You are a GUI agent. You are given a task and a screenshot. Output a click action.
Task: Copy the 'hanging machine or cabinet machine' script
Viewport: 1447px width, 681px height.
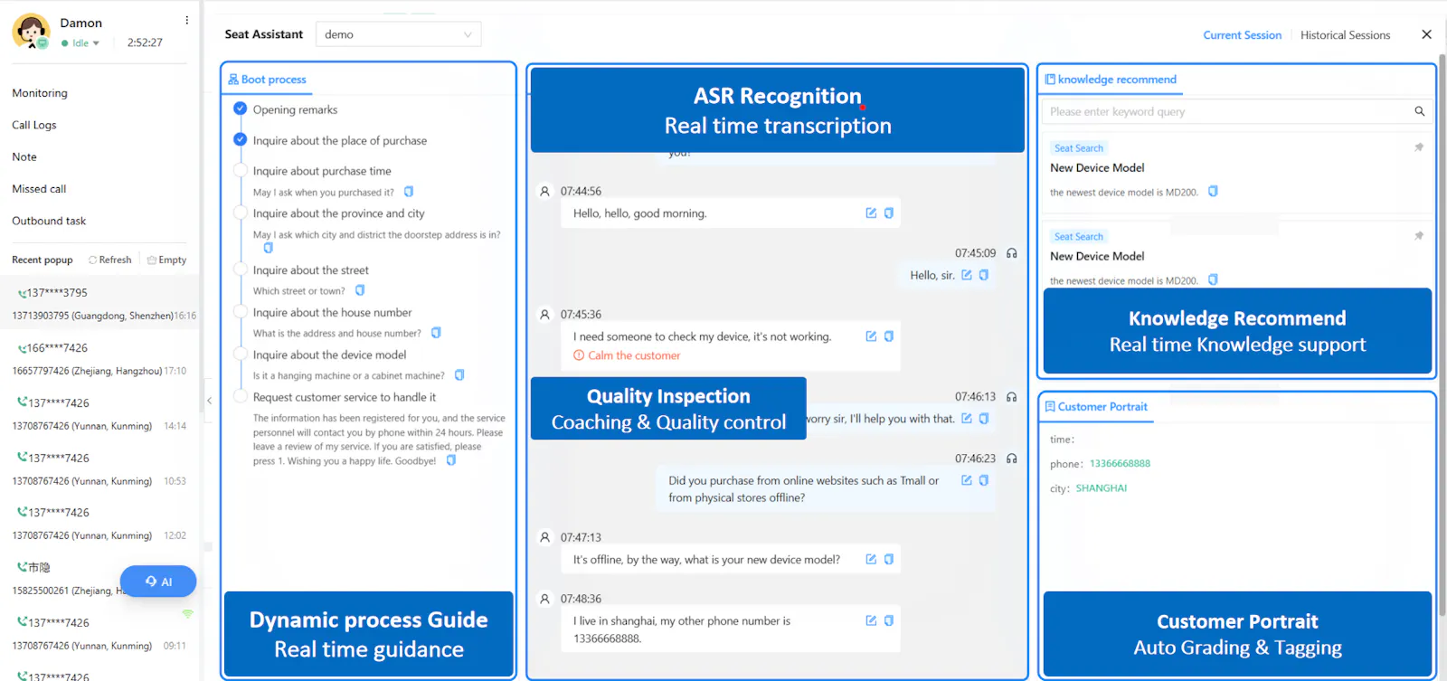(459, 375)
